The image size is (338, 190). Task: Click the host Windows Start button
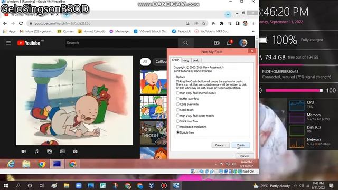[6, 185]
